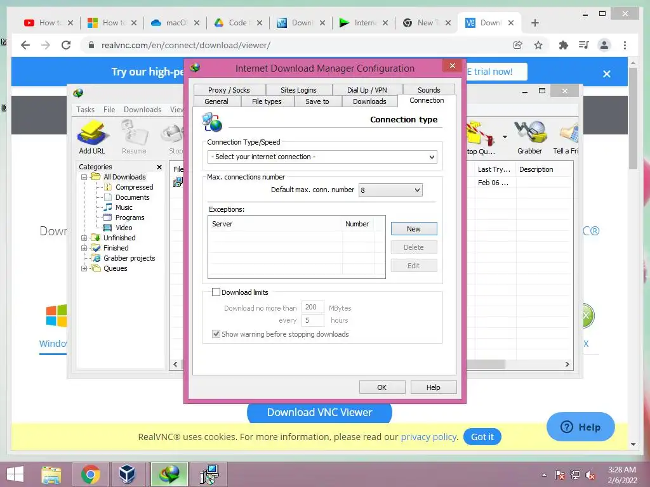Expand the Unfinished tree node
Screen dimensions: 650x487
(x=84, y=238)
